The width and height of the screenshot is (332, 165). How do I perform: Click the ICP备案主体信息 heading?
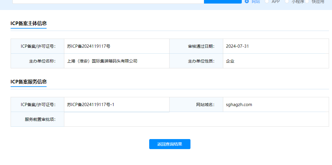tap(29, 23)
